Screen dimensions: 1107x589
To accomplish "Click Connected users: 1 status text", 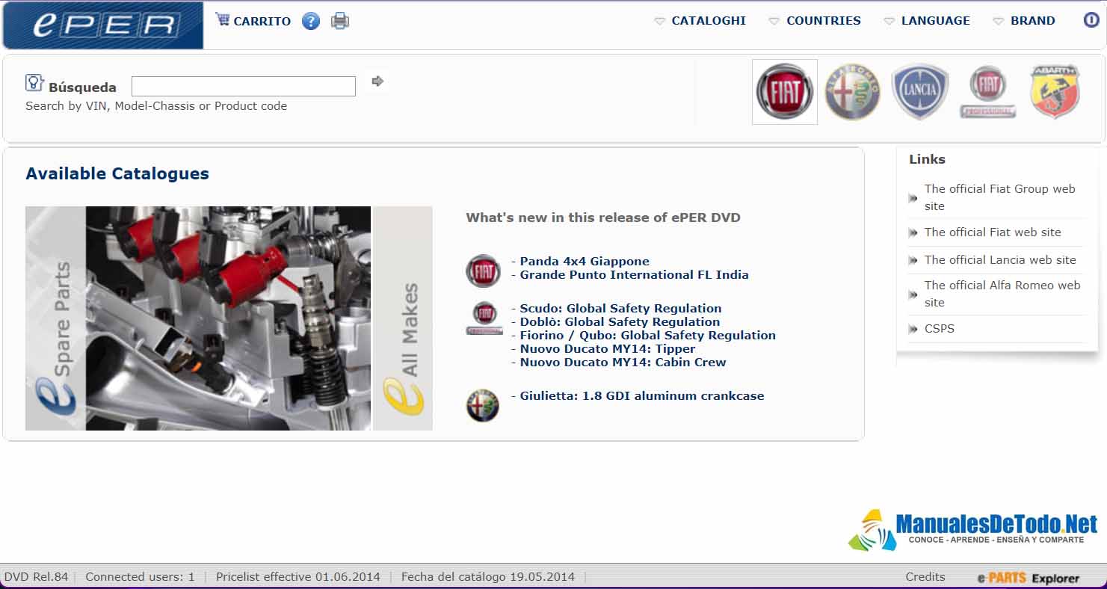I will pyautogui.click(x=140, y=577).
